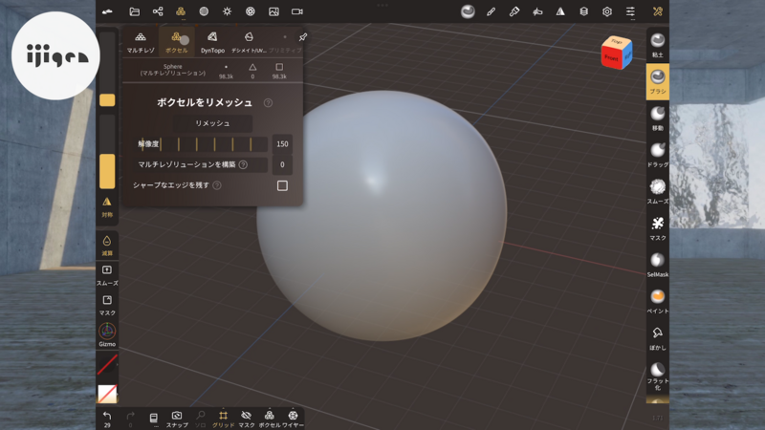Select the ペイント paint tool
Viewport: 765px width, 430px height.
click(658, 301)
